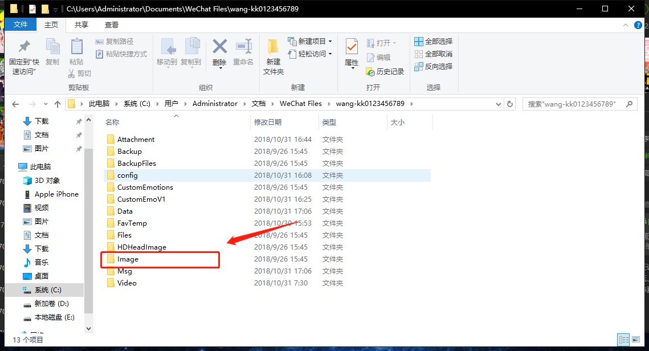Switch to thumbnail view in status bar
The image size is (649, 351).
point(636,339)
